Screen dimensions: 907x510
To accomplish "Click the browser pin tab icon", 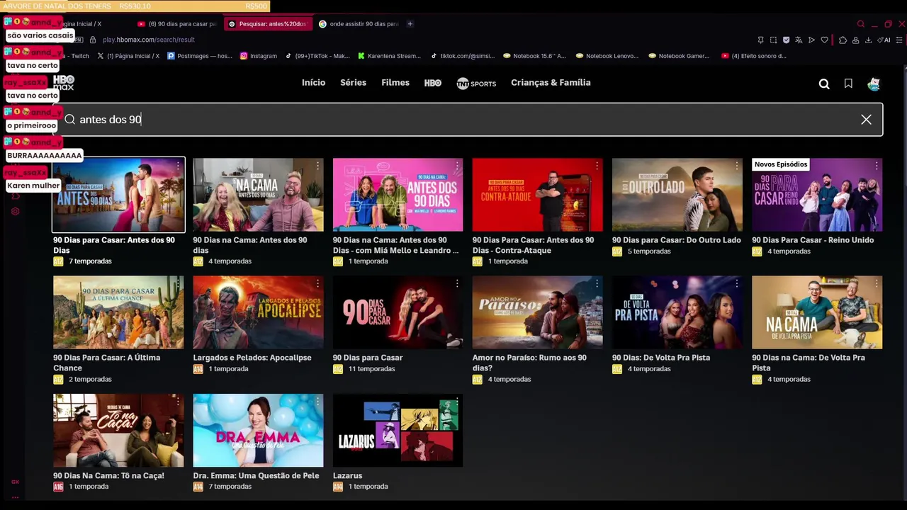I will pyautogui.click(x=760, y=40).
